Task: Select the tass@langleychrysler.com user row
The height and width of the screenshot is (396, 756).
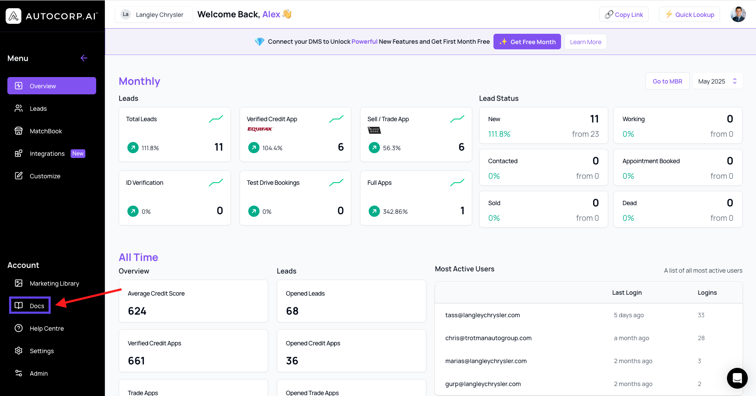Action: pyautogui.click(x=482, y=315)
